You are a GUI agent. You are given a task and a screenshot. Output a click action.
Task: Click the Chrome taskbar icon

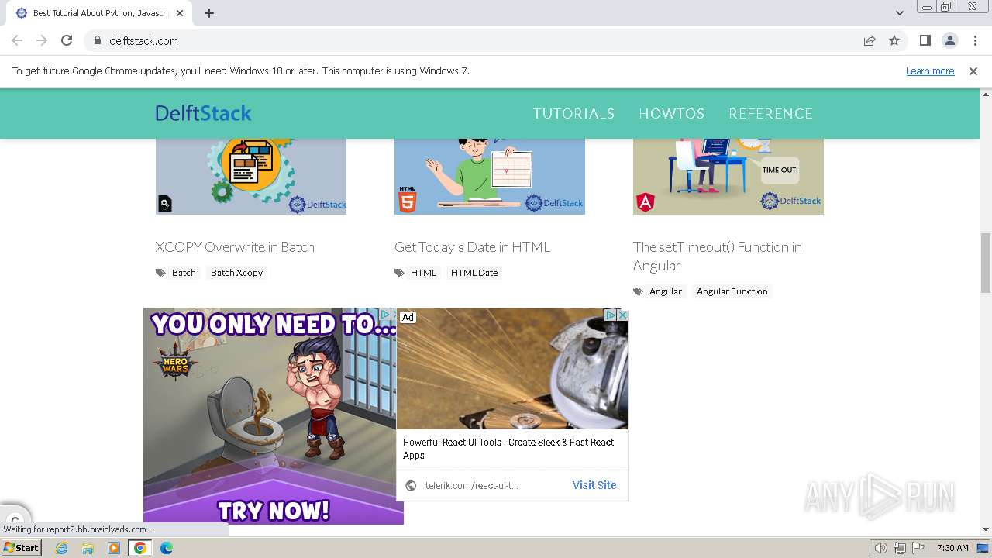(140, 548)
